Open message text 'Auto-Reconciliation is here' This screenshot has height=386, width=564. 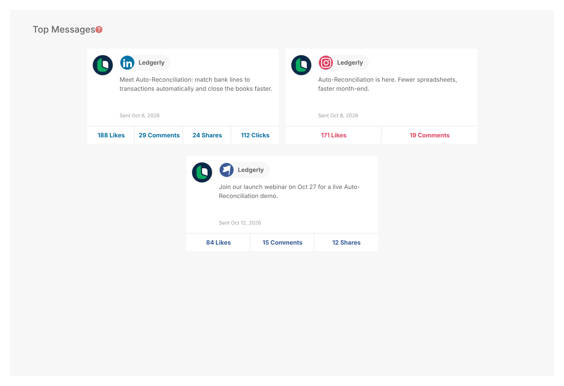388,84
